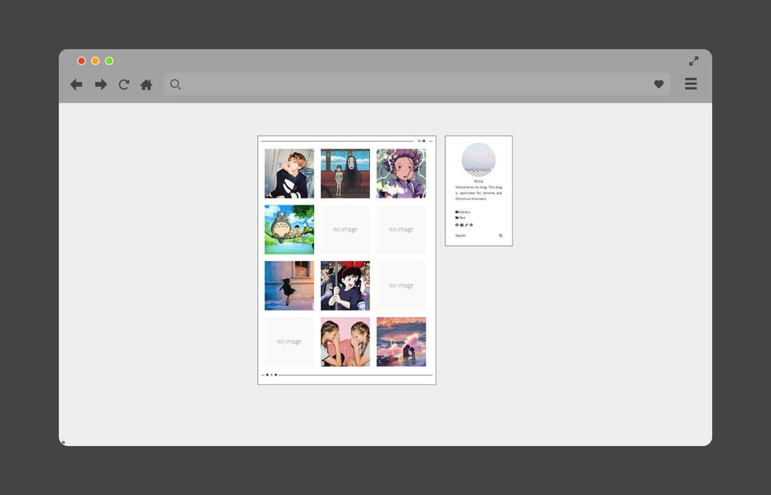Click the yellow window dot
The height and width of the screenshot is (495, 771).
pos(95,61)
